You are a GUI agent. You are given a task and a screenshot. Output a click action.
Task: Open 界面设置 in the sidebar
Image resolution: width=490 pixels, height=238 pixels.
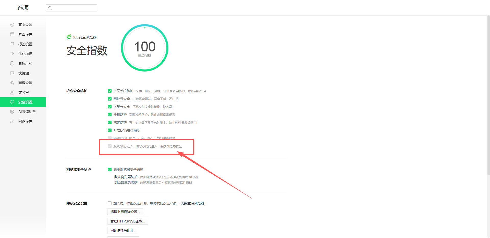(x=23, y=34)
